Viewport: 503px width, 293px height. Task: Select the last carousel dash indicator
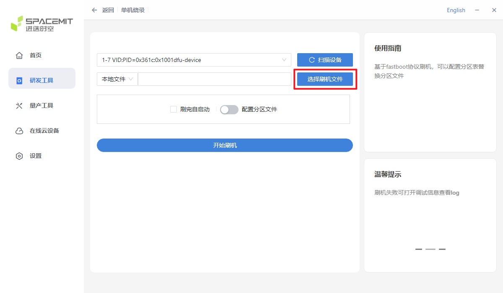tap(442, 249)
